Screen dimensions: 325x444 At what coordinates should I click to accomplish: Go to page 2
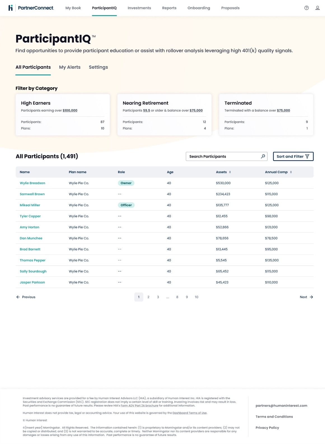click(x=148, y=297)
